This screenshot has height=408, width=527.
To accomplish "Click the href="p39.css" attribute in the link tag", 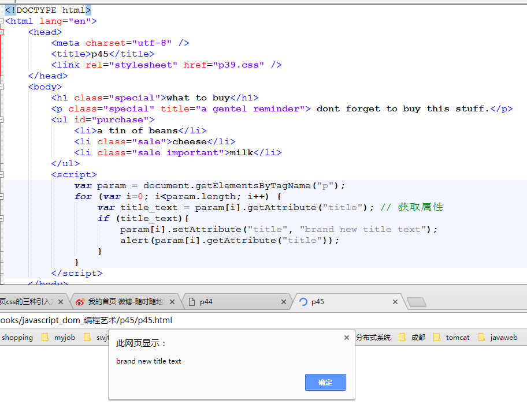I will (224, 65).
